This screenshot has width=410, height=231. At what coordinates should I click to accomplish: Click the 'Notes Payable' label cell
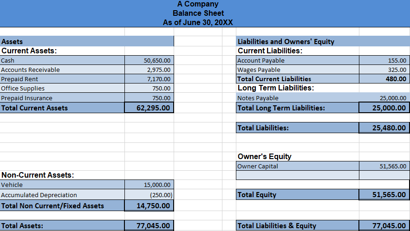pyautogui.click(x=298, y=98)
